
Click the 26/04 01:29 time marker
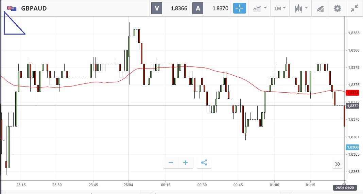[x=345, y=188]
